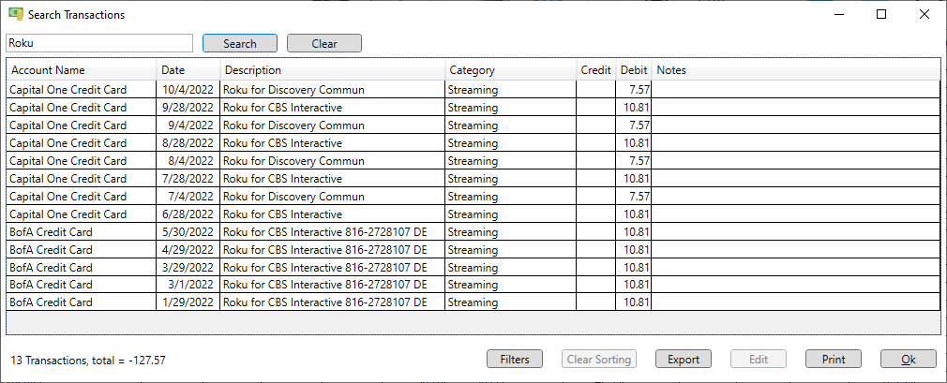Sort by Description column header
Viewport: 947px width, 383px height.
click(333, 70)
